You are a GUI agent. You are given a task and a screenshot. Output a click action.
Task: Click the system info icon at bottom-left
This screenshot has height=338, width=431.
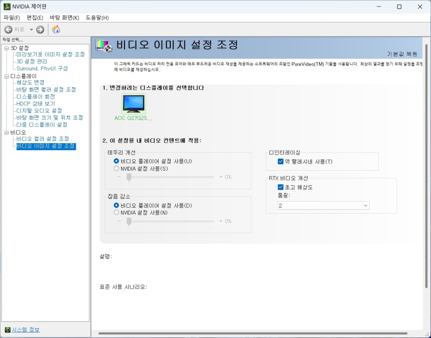point(8,329)
